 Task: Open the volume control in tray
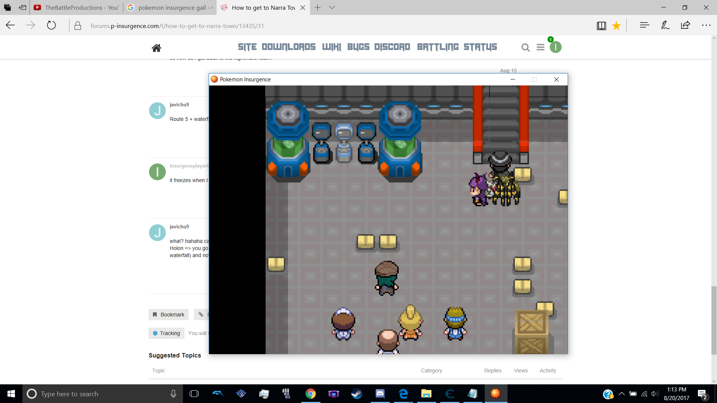655,394
